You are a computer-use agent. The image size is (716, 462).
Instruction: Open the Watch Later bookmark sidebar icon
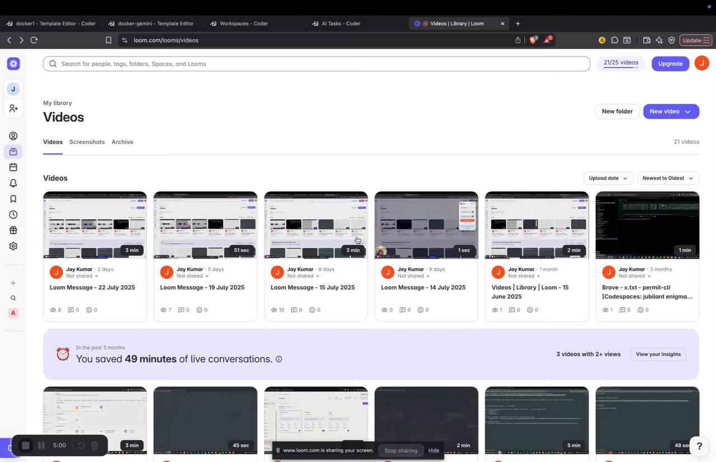point(13,199)
